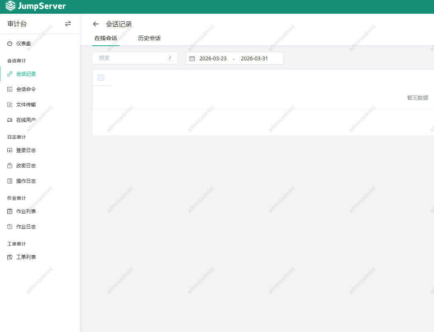Click the 在线用户 devices icon

tap(10, 120)
